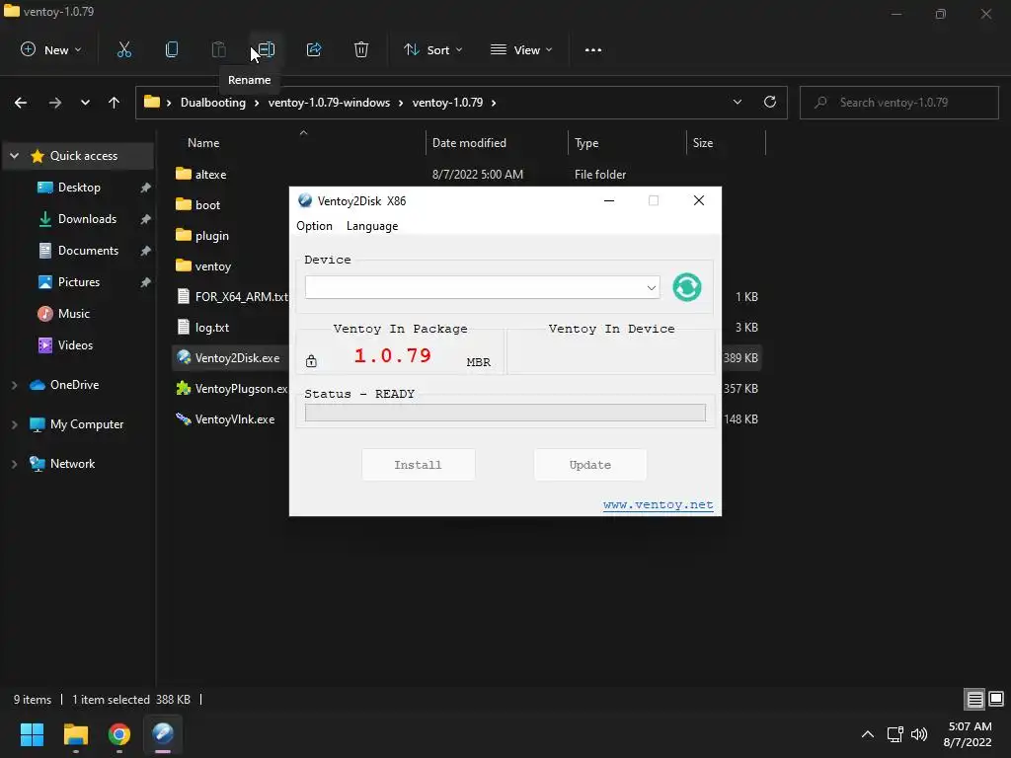Click the Install button

point(418,465)
